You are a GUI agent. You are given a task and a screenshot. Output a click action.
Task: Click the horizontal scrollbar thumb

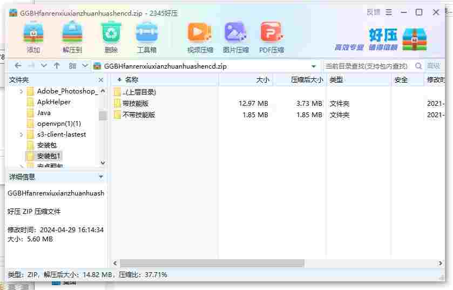point(212,263)
